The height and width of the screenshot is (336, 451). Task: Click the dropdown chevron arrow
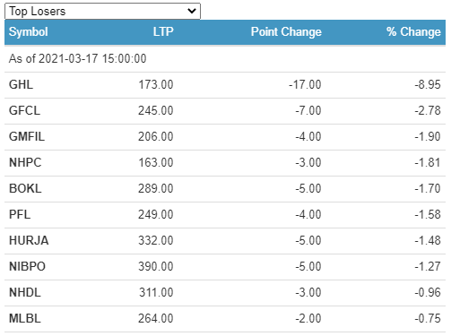click(x=192, y=12)
